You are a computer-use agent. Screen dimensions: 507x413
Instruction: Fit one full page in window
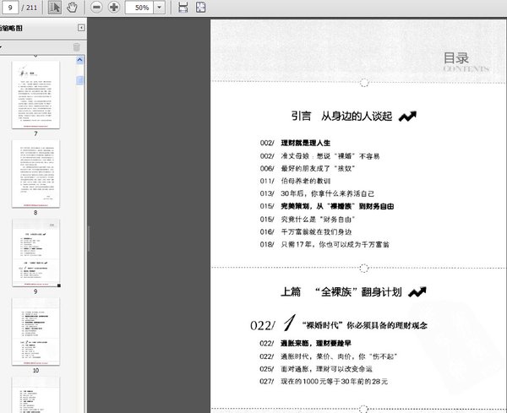[200, 7]
